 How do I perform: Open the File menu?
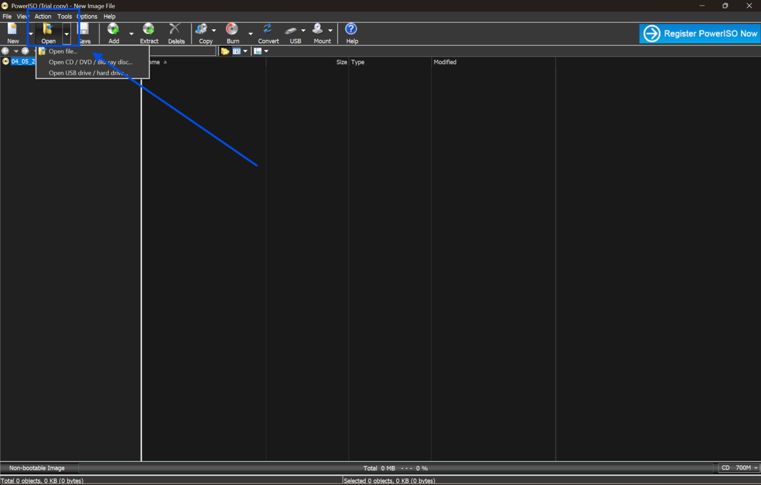[x=7, y=17]
